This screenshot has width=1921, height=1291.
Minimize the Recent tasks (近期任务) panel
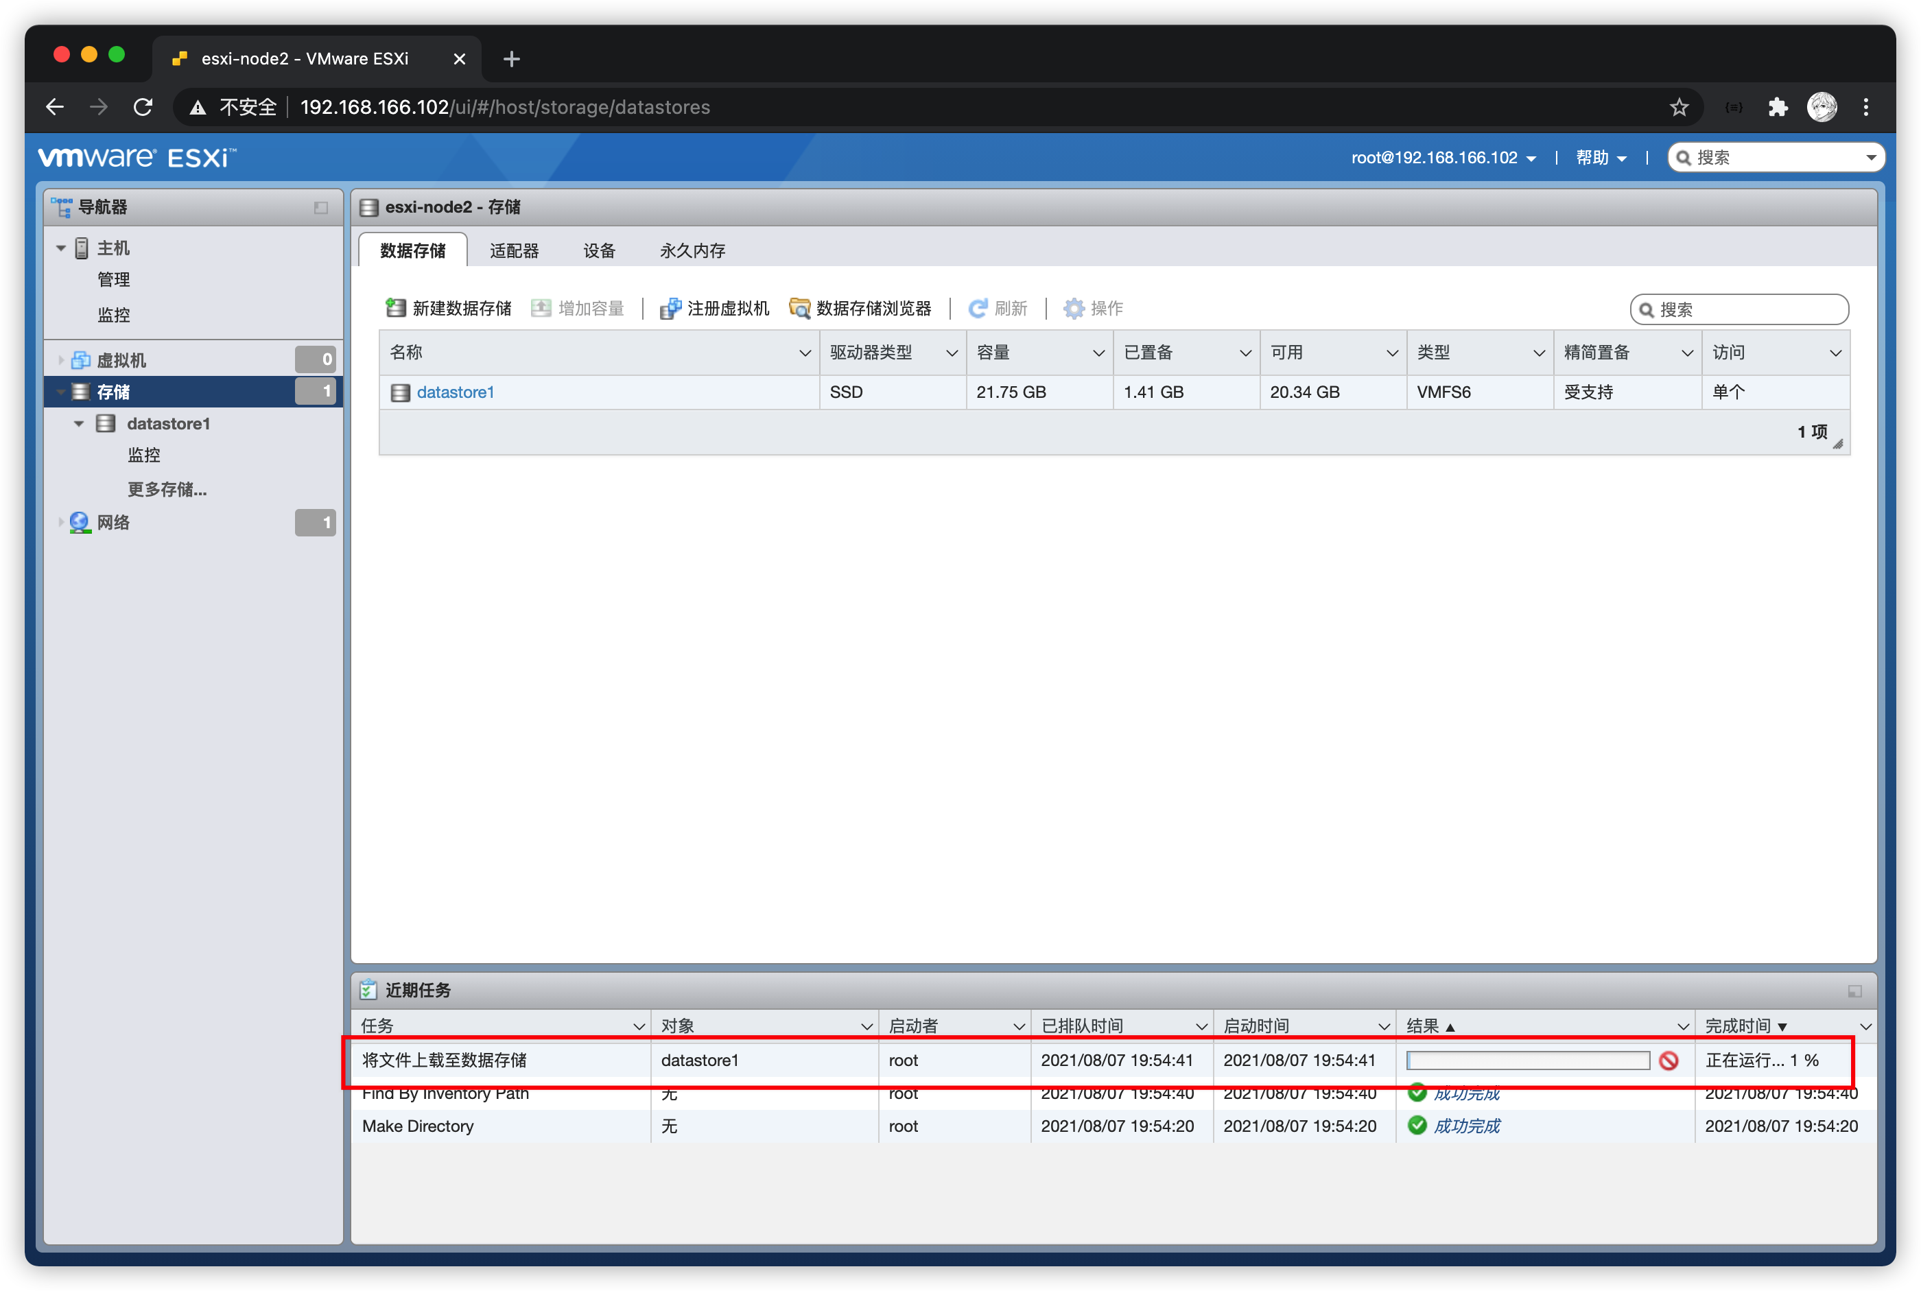tap(1854, 991)
